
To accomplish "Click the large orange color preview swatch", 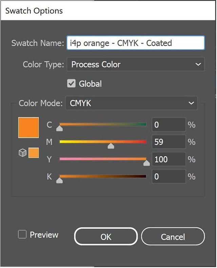I will coord(28,128).
